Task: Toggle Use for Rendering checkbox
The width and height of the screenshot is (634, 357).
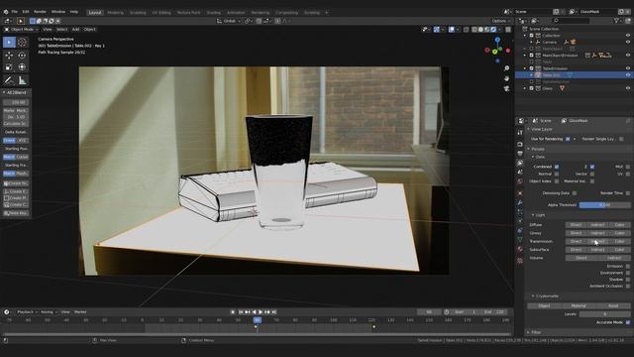Action: pyautogui.click(x=568, y=139)
